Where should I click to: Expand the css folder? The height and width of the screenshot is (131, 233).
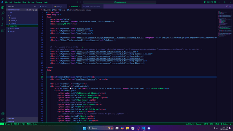11,13
